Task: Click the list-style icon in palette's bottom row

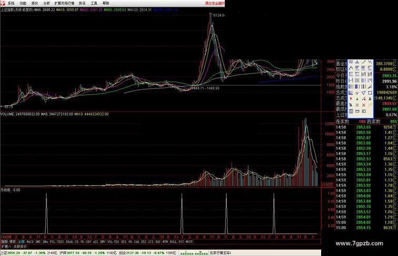Action: coord(351,111)
